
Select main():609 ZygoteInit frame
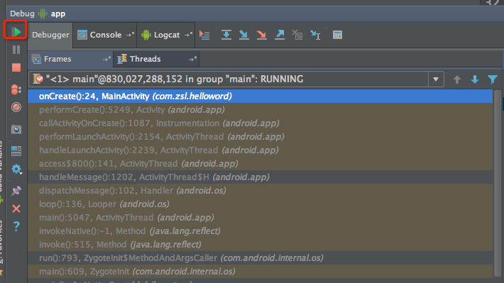tap(260, 272)
